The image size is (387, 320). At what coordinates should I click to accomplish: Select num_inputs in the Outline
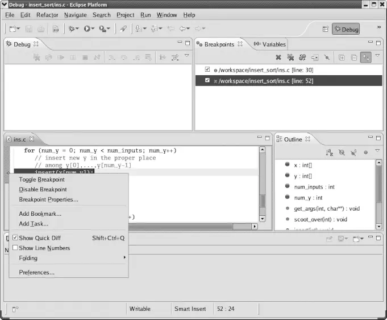click(x=314, y=187)
